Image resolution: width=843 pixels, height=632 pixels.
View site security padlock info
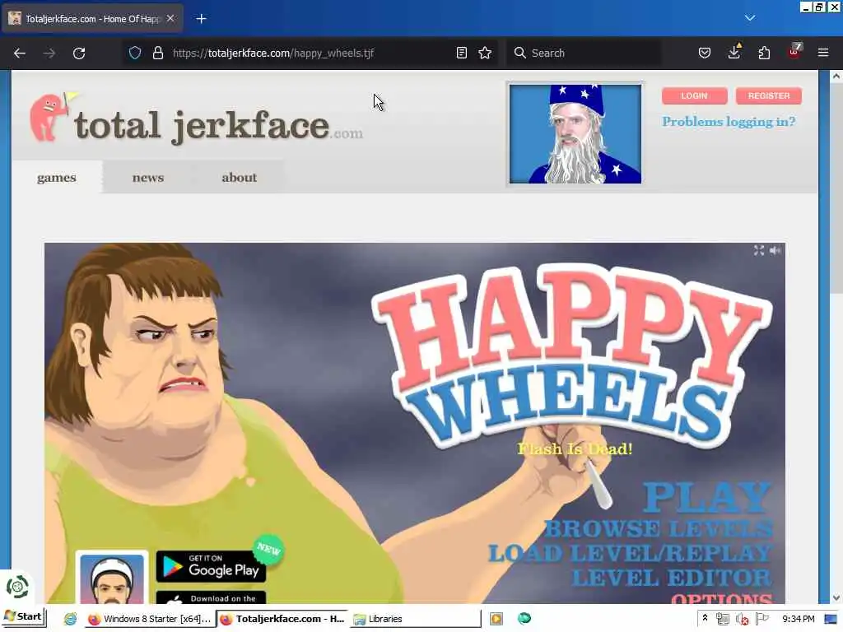click(157, 53)
